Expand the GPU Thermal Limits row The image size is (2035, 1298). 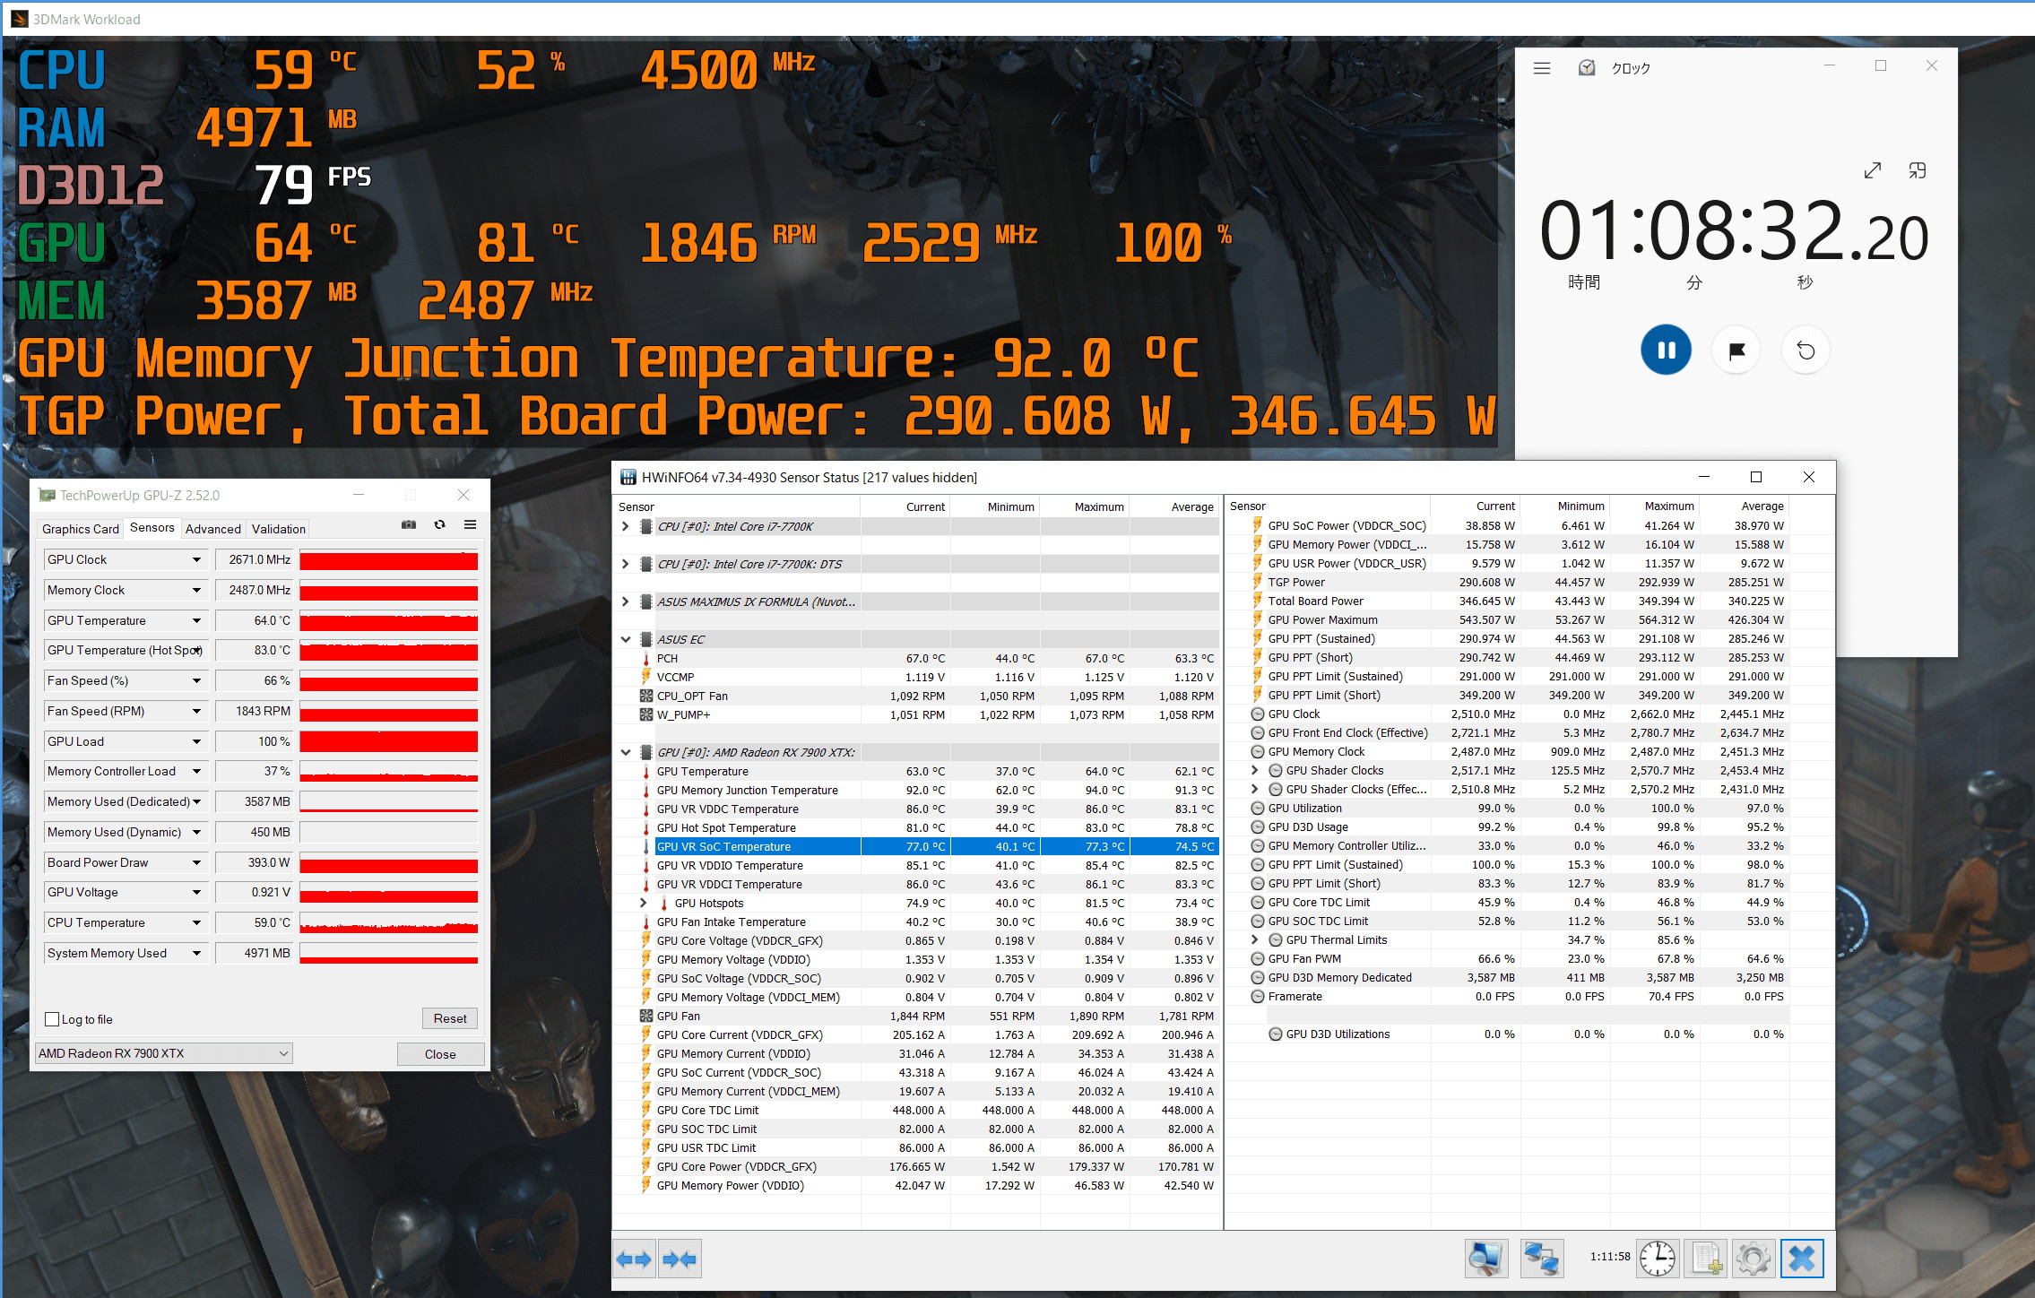tap(1255, 939)
